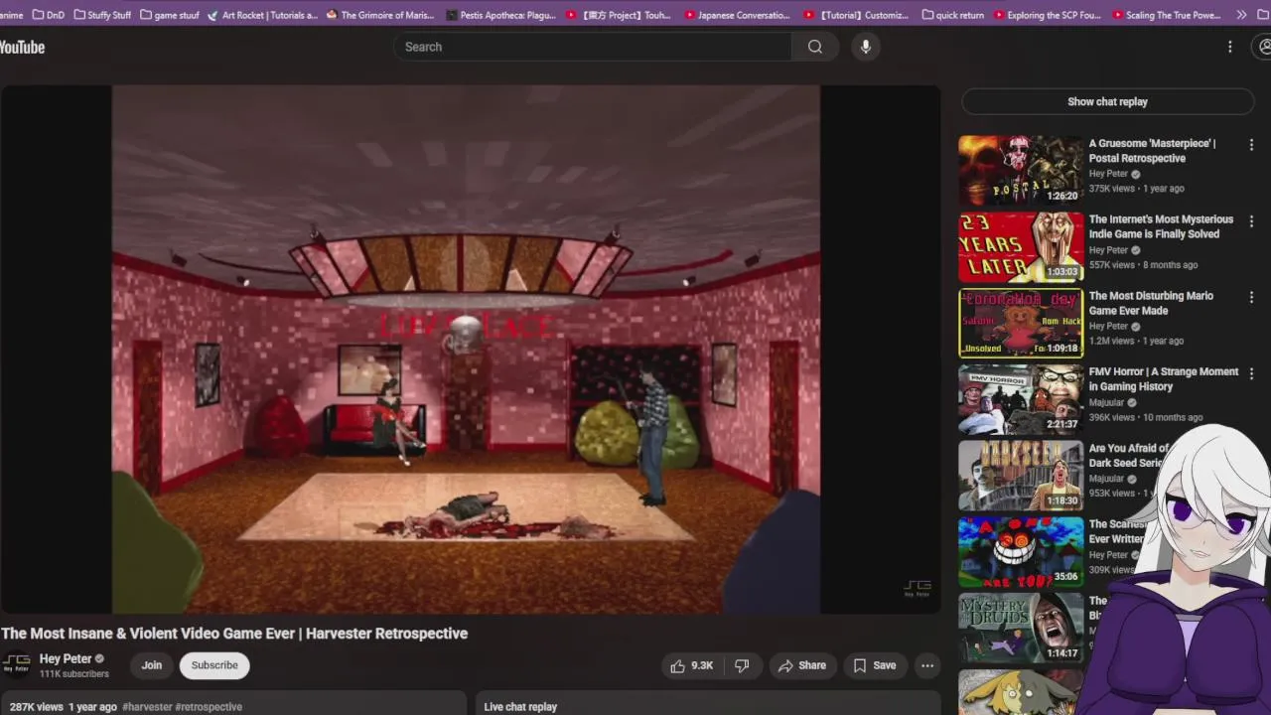Open Coronation Day Mario video thumbnail
The image size is (1271, 715).
[x=1021, y=324]
